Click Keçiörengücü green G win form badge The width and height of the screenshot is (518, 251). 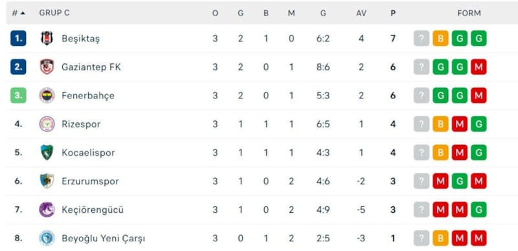pyautogui.click(x=479, y=210)
